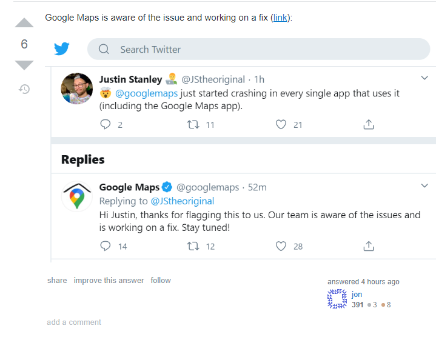Upvote the answer with the up arrow
This screenshot has width=436, height=337.
[24, 22]
